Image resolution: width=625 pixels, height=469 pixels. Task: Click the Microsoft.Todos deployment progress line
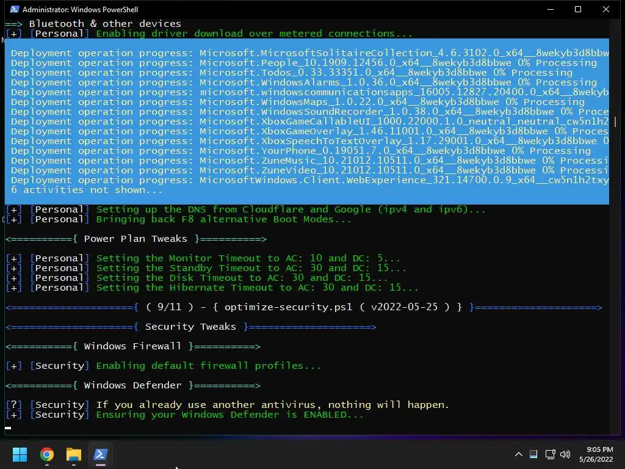coord(292,73)
